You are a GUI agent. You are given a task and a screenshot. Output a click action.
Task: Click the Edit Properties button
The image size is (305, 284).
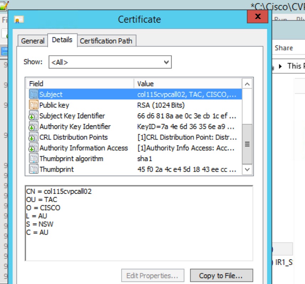coord(153,275)
